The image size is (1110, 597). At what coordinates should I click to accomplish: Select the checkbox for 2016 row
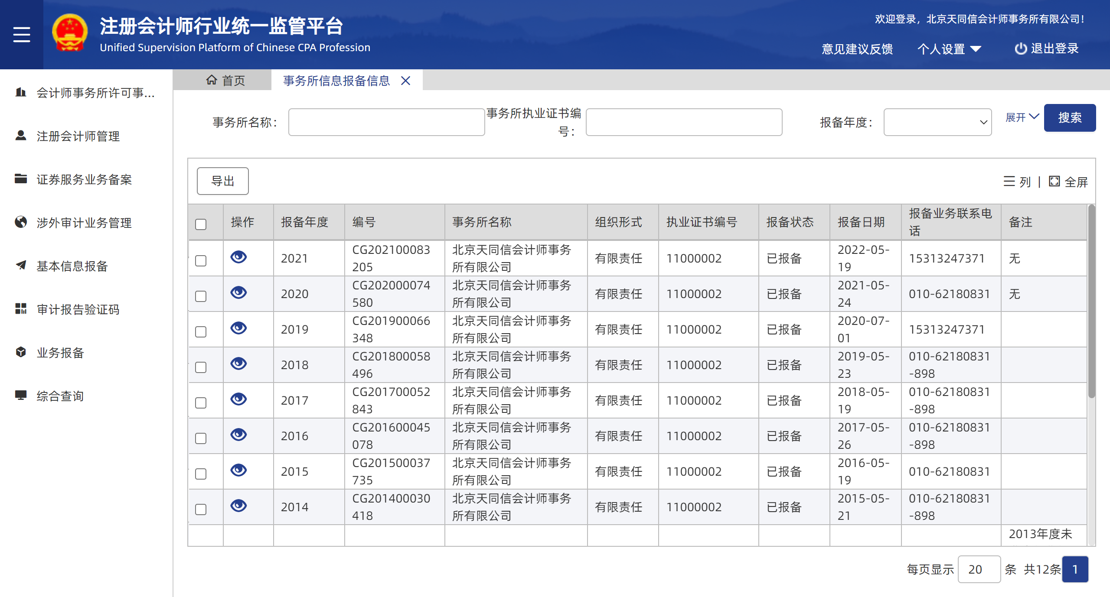pos(201,438)
